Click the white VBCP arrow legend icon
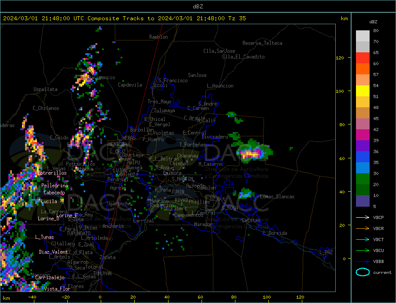 [x=363, y=217]
